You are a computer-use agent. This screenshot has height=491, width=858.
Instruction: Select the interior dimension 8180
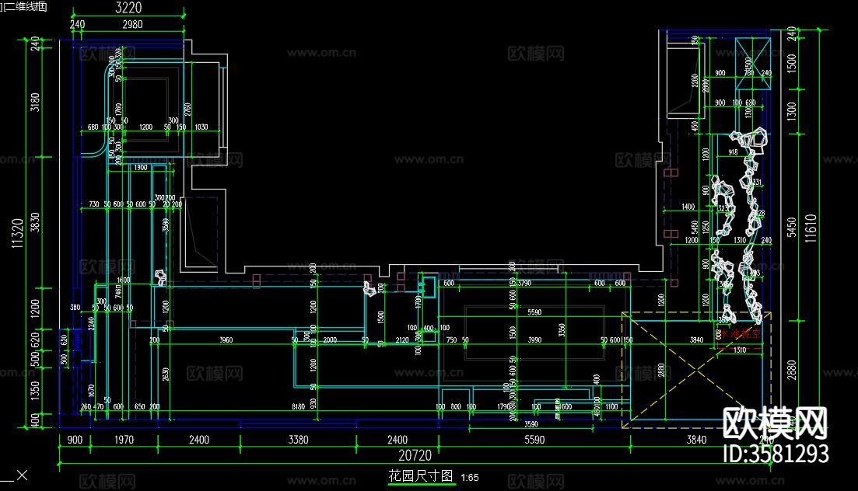[x=298, y=407]
